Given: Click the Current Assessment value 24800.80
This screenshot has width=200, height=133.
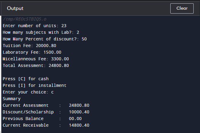Looking at the screenshot, I should point(79,105).
